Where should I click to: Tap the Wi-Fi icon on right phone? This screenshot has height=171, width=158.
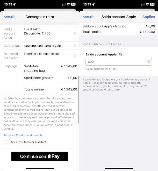tap(147, 4)
